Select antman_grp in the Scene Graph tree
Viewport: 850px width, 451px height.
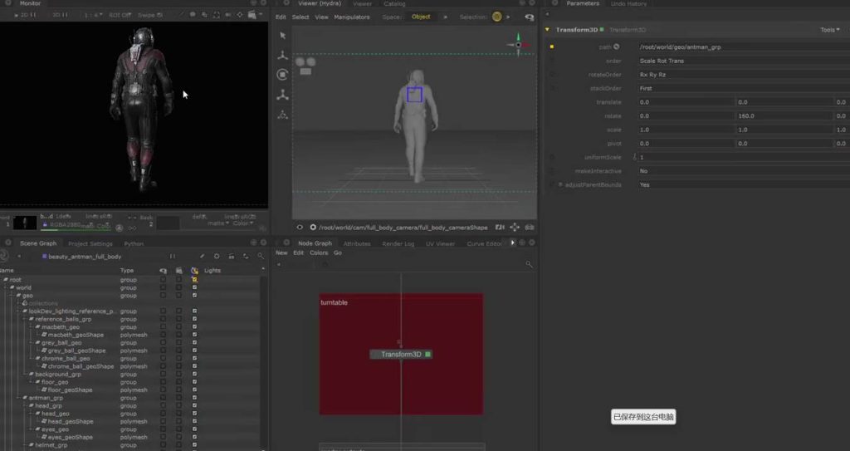pyautogui.click(x=46, y=398)
